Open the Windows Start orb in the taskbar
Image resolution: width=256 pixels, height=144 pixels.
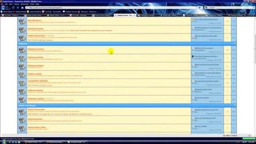tap(4, 142)
